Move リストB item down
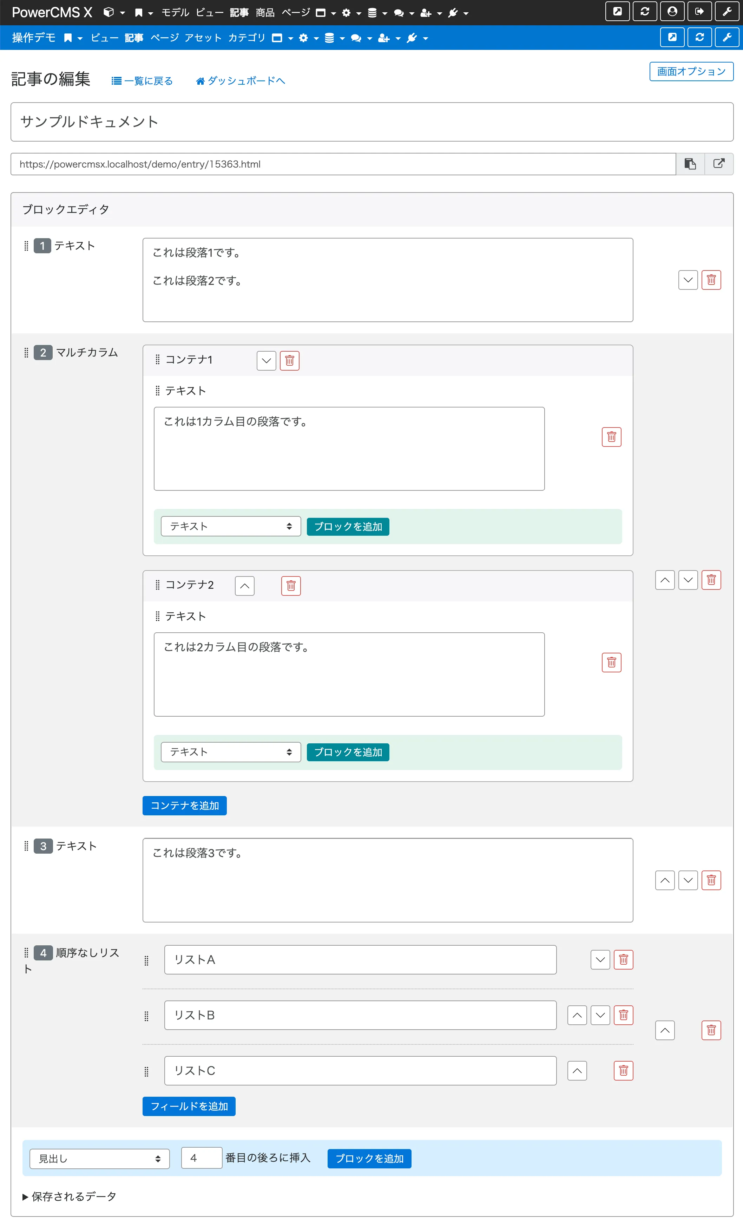Screen dimensions: 743x1226 click(600, 1015)
